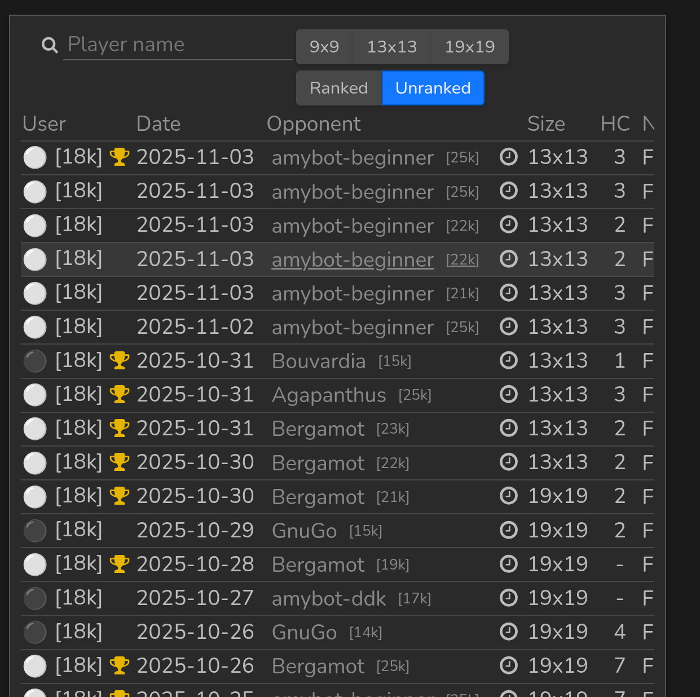This screenshot has width=700, height=697.
Task: Click the black stone icon in Bouvardia row
Action: click(35, 361)
